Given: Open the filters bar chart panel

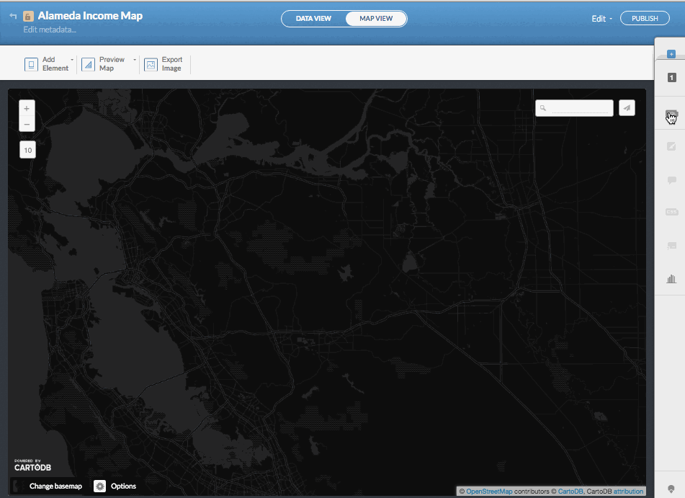Looking at the screenshot, I should (x=671, y=278).
